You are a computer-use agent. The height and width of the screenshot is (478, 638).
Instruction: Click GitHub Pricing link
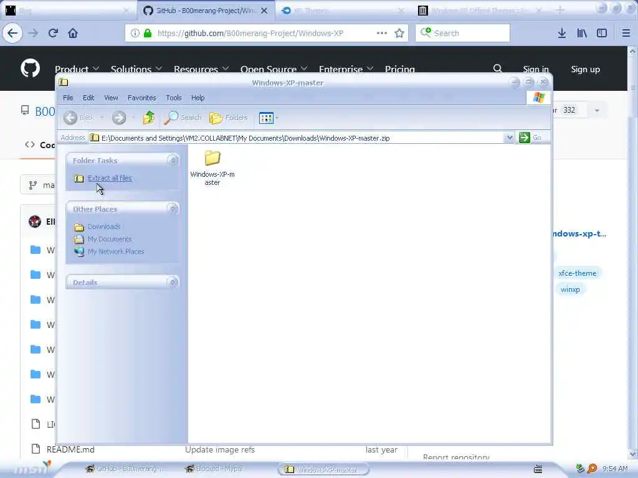click(x=399, y=70)
